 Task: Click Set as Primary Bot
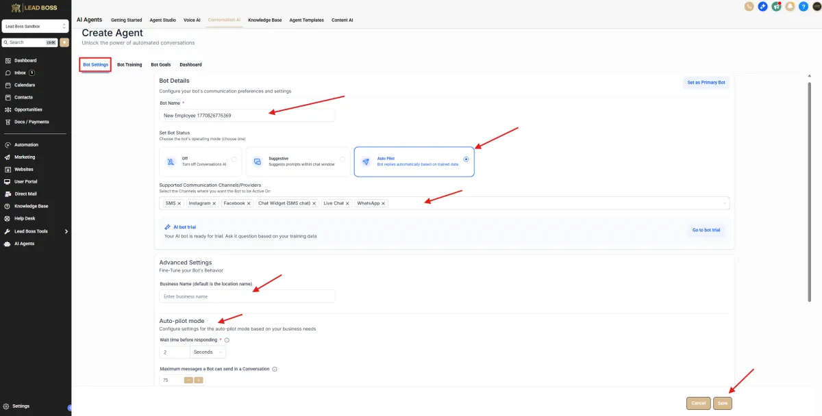pyautogui.click(x=706, y=82)
